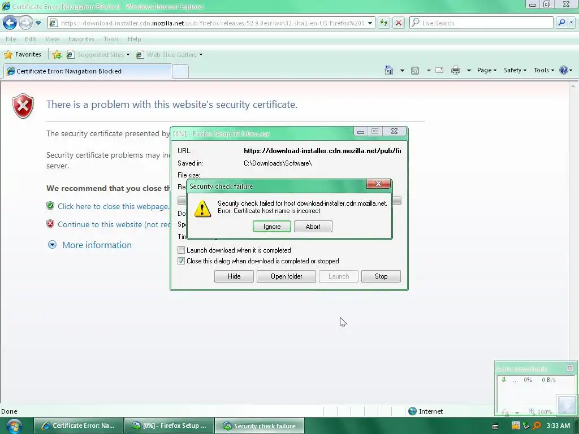Viewport: 579px width, 434px height.
Task: Open the File menu
Action: pos(11,39)
